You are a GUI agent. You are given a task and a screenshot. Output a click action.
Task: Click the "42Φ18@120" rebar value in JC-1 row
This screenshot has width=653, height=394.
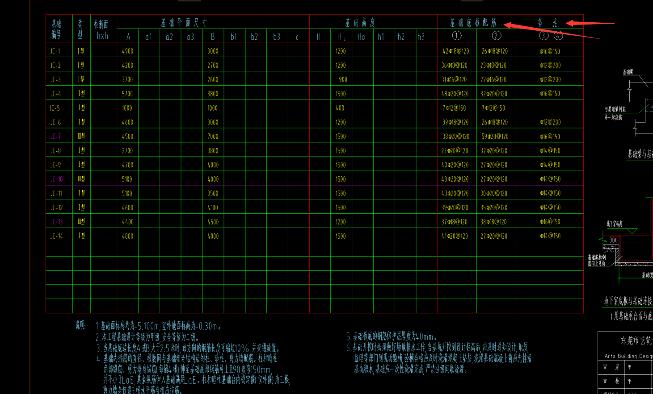pyautogui.click(x=456, y=51)
